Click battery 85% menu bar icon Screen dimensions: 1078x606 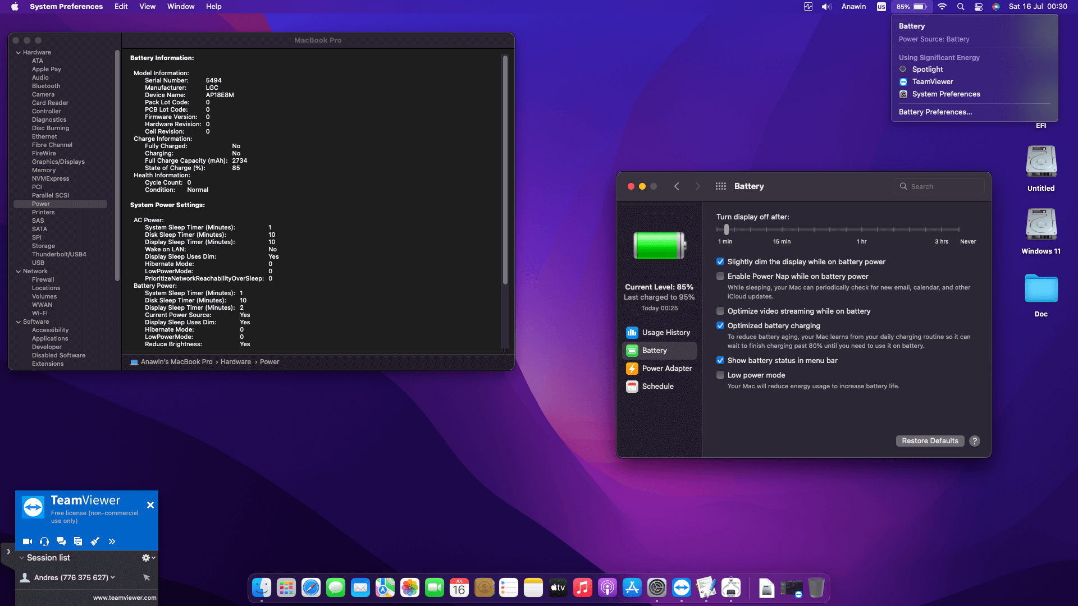911,7
